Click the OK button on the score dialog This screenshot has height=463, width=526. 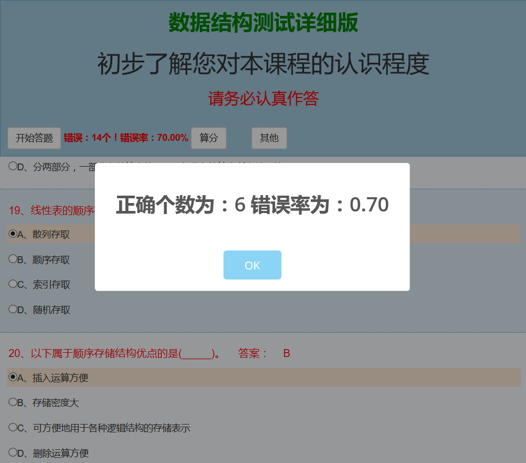pos(252,265)
